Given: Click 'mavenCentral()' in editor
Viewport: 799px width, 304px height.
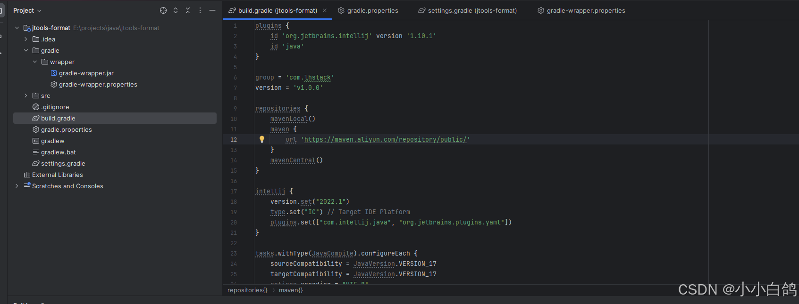Looking at the screenshot, I should (x=296, y=160).
